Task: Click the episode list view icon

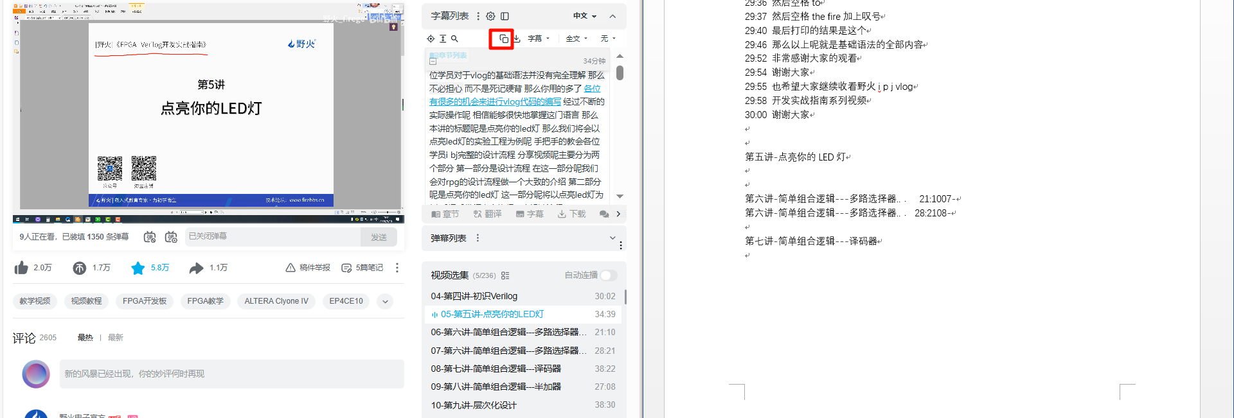Action: 505,275
